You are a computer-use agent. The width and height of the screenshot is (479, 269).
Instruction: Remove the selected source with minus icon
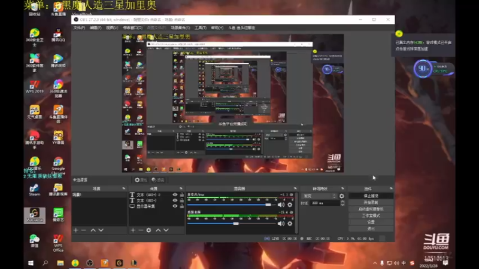point(141,230)
